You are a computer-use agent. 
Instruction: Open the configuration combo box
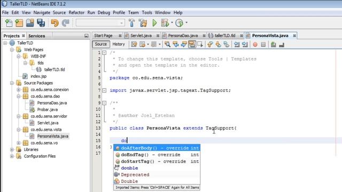(100, 22)
